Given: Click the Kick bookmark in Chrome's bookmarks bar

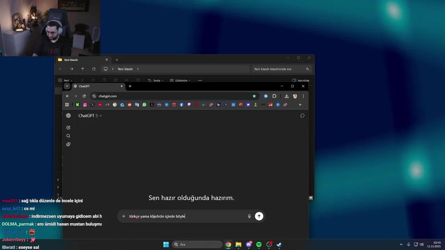Looking at the screenshot, I should point(78,105).
